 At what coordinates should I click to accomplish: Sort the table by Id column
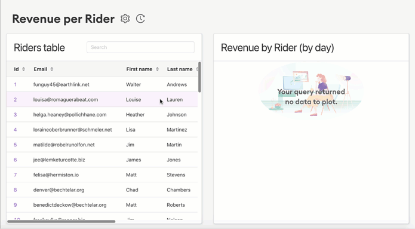coord(23,69)
